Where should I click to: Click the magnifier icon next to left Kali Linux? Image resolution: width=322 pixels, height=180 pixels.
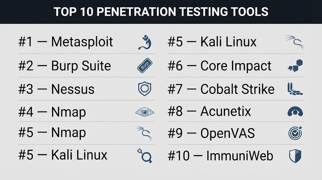[x=145, y=156]
